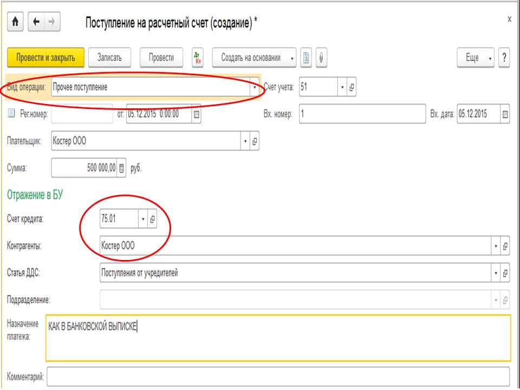Close the form with the x button
The height and width of the screenshot is (390, 520).
[x=509, y=19]
